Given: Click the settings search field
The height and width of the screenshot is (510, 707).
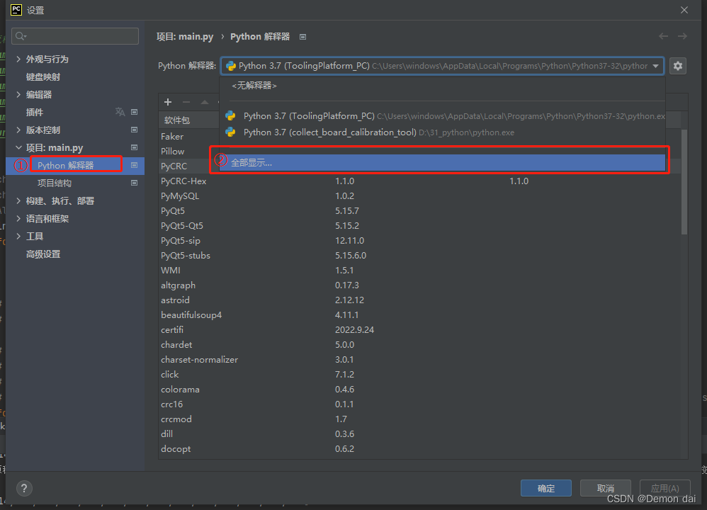Looking at the screenshot, I should pos(75,36).
